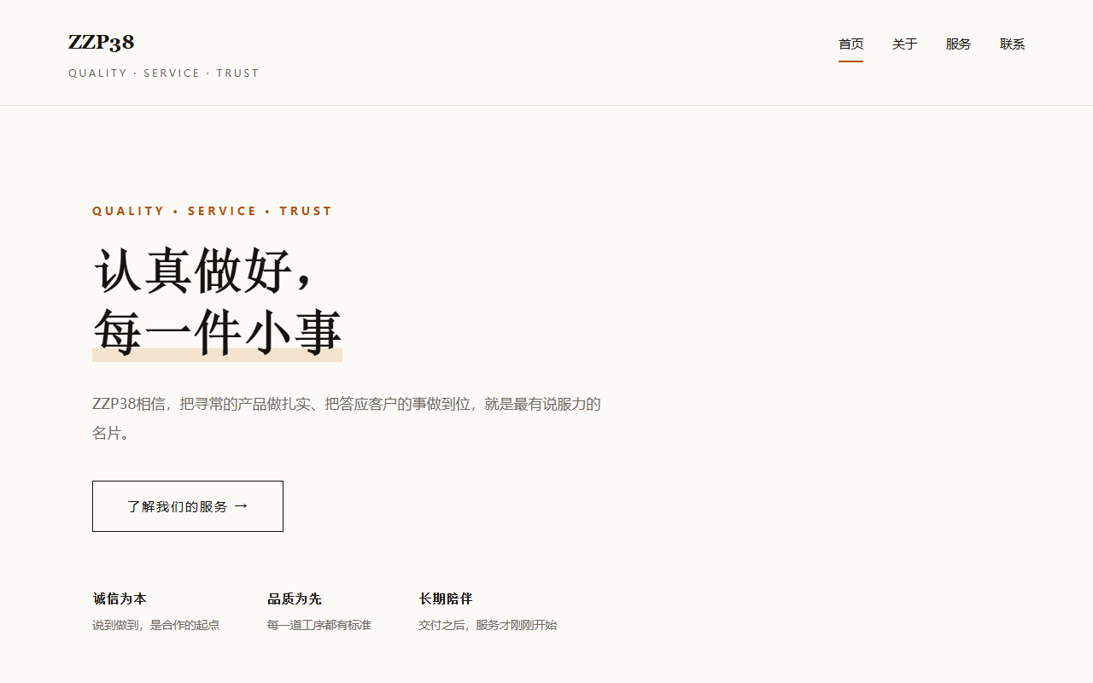1093x683 pixels.
Task: Click the orange QUALITY • SERVICE • TRUST eyebrow text
Action: [x=212, y=211]
